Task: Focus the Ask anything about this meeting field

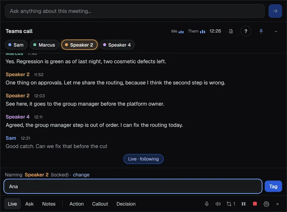Action: [x=135, y=11]
